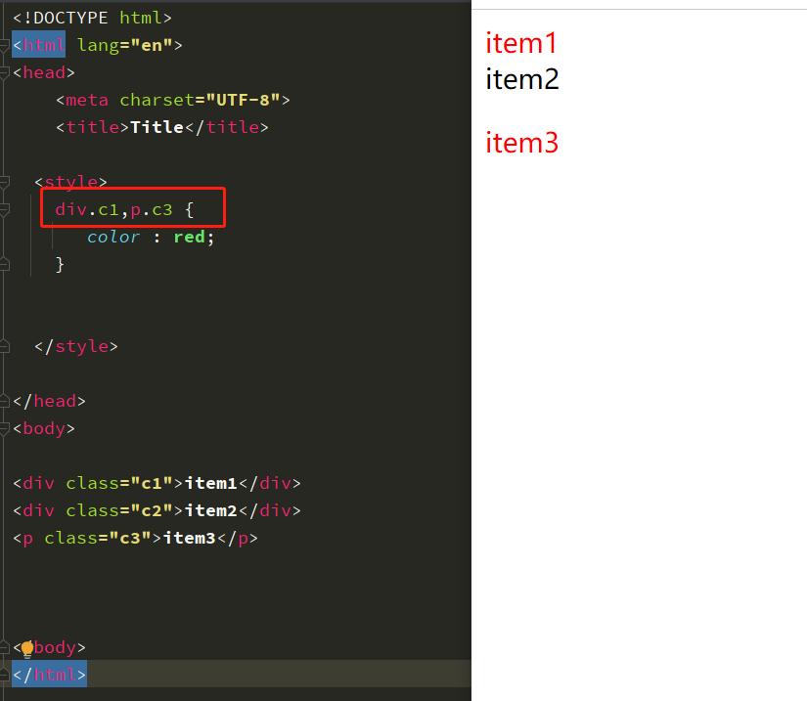Click the charset="UTF-8" attribute

200,100
